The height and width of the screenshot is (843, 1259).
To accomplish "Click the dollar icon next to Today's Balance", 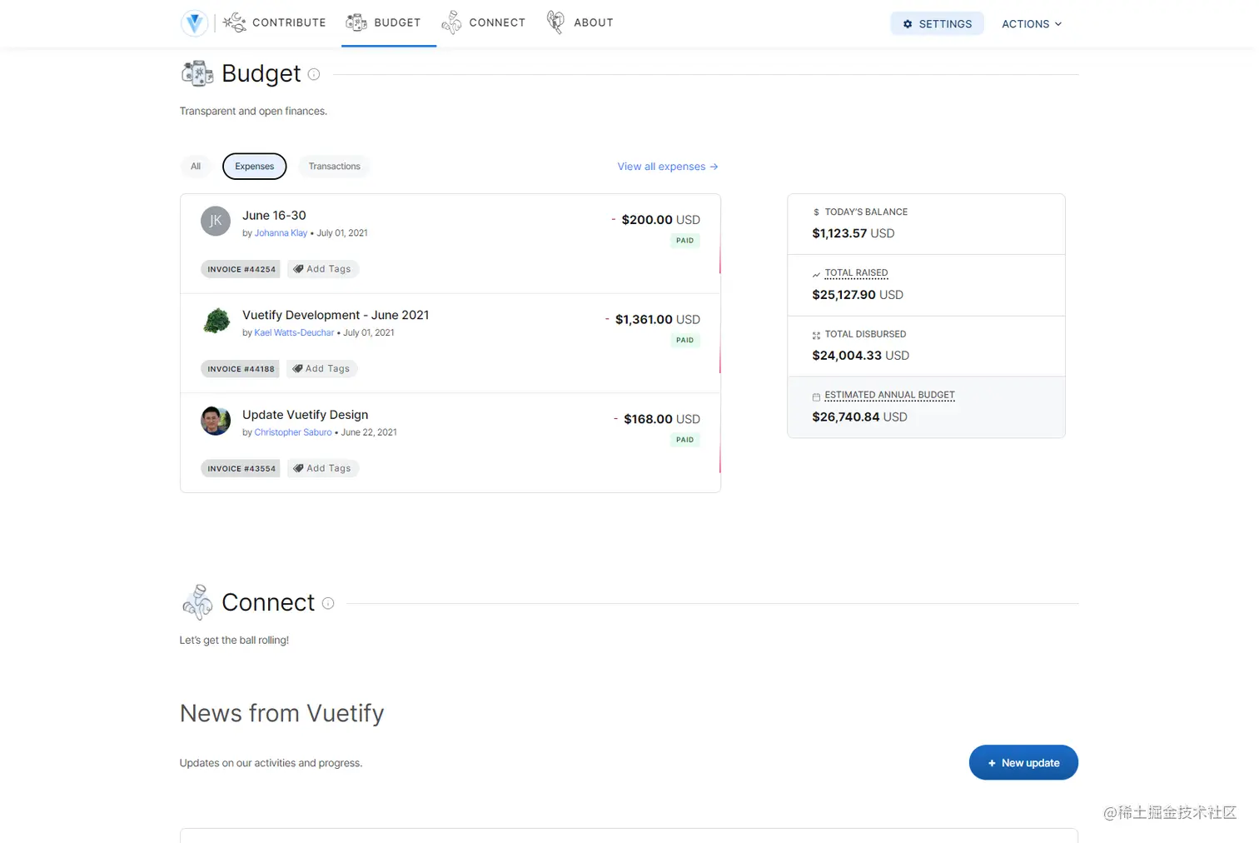I will coord(816,212).
